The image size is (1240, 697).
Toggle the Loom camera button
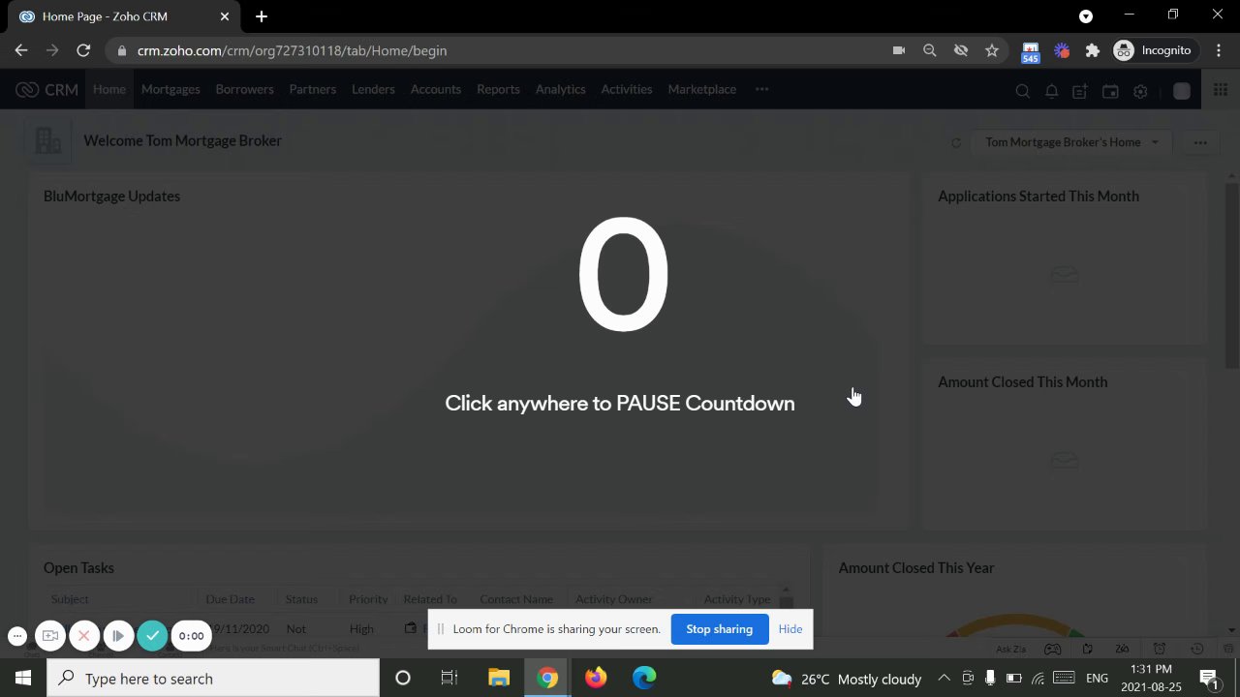50,636
